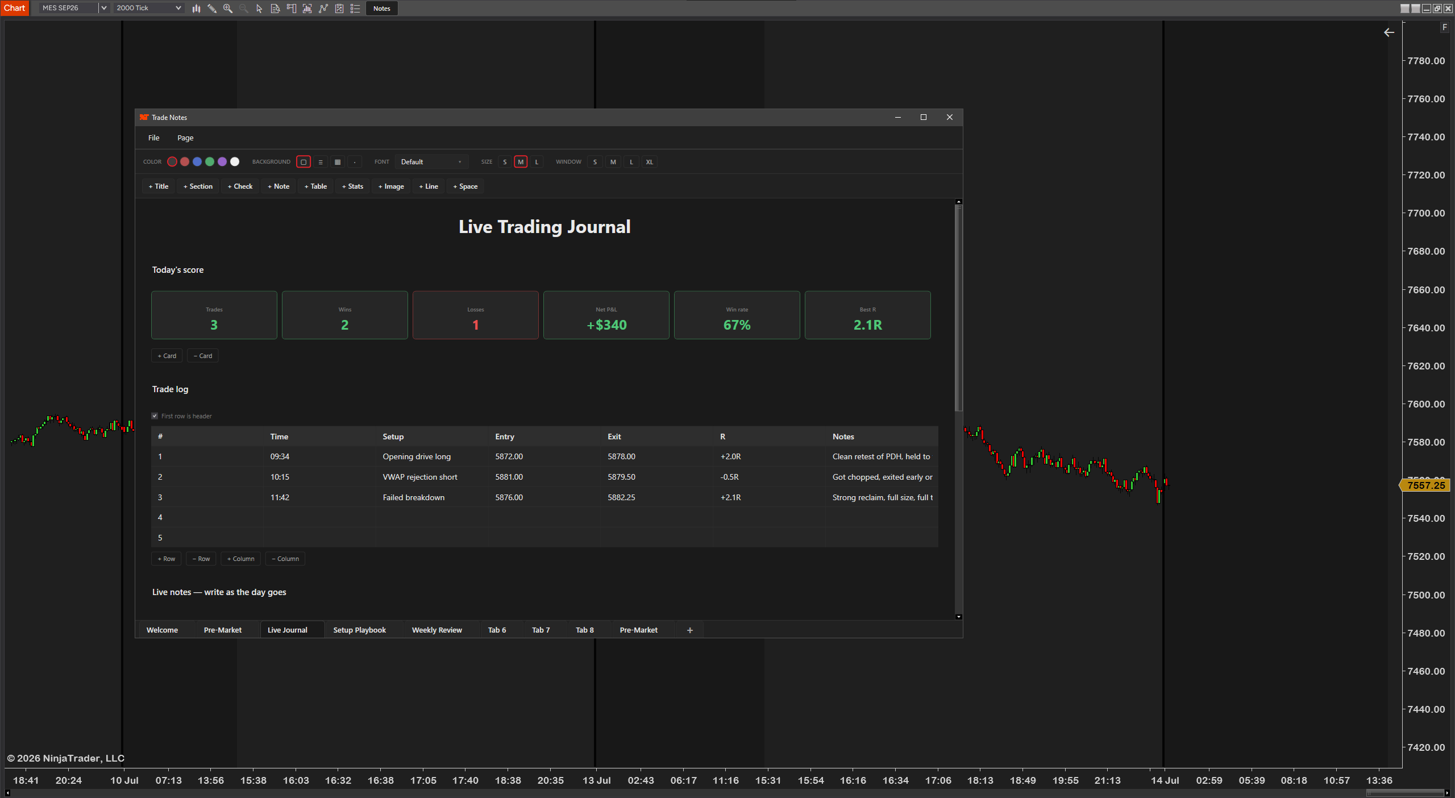Click the Trade Notes vertical scrollbar thumb
Screen dimensions: 1455x798
point(959,308)
